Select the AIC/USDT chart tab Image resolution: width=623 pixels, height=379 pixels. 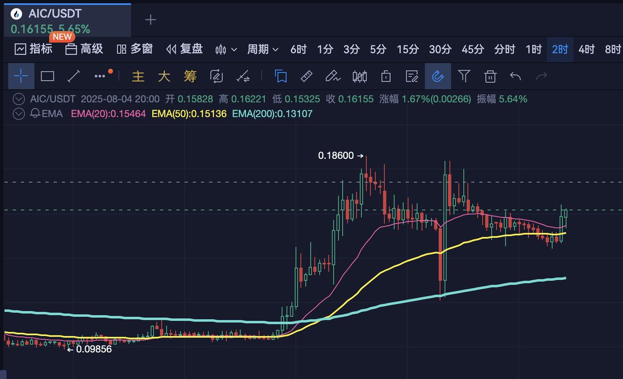(x=67, y=20)
